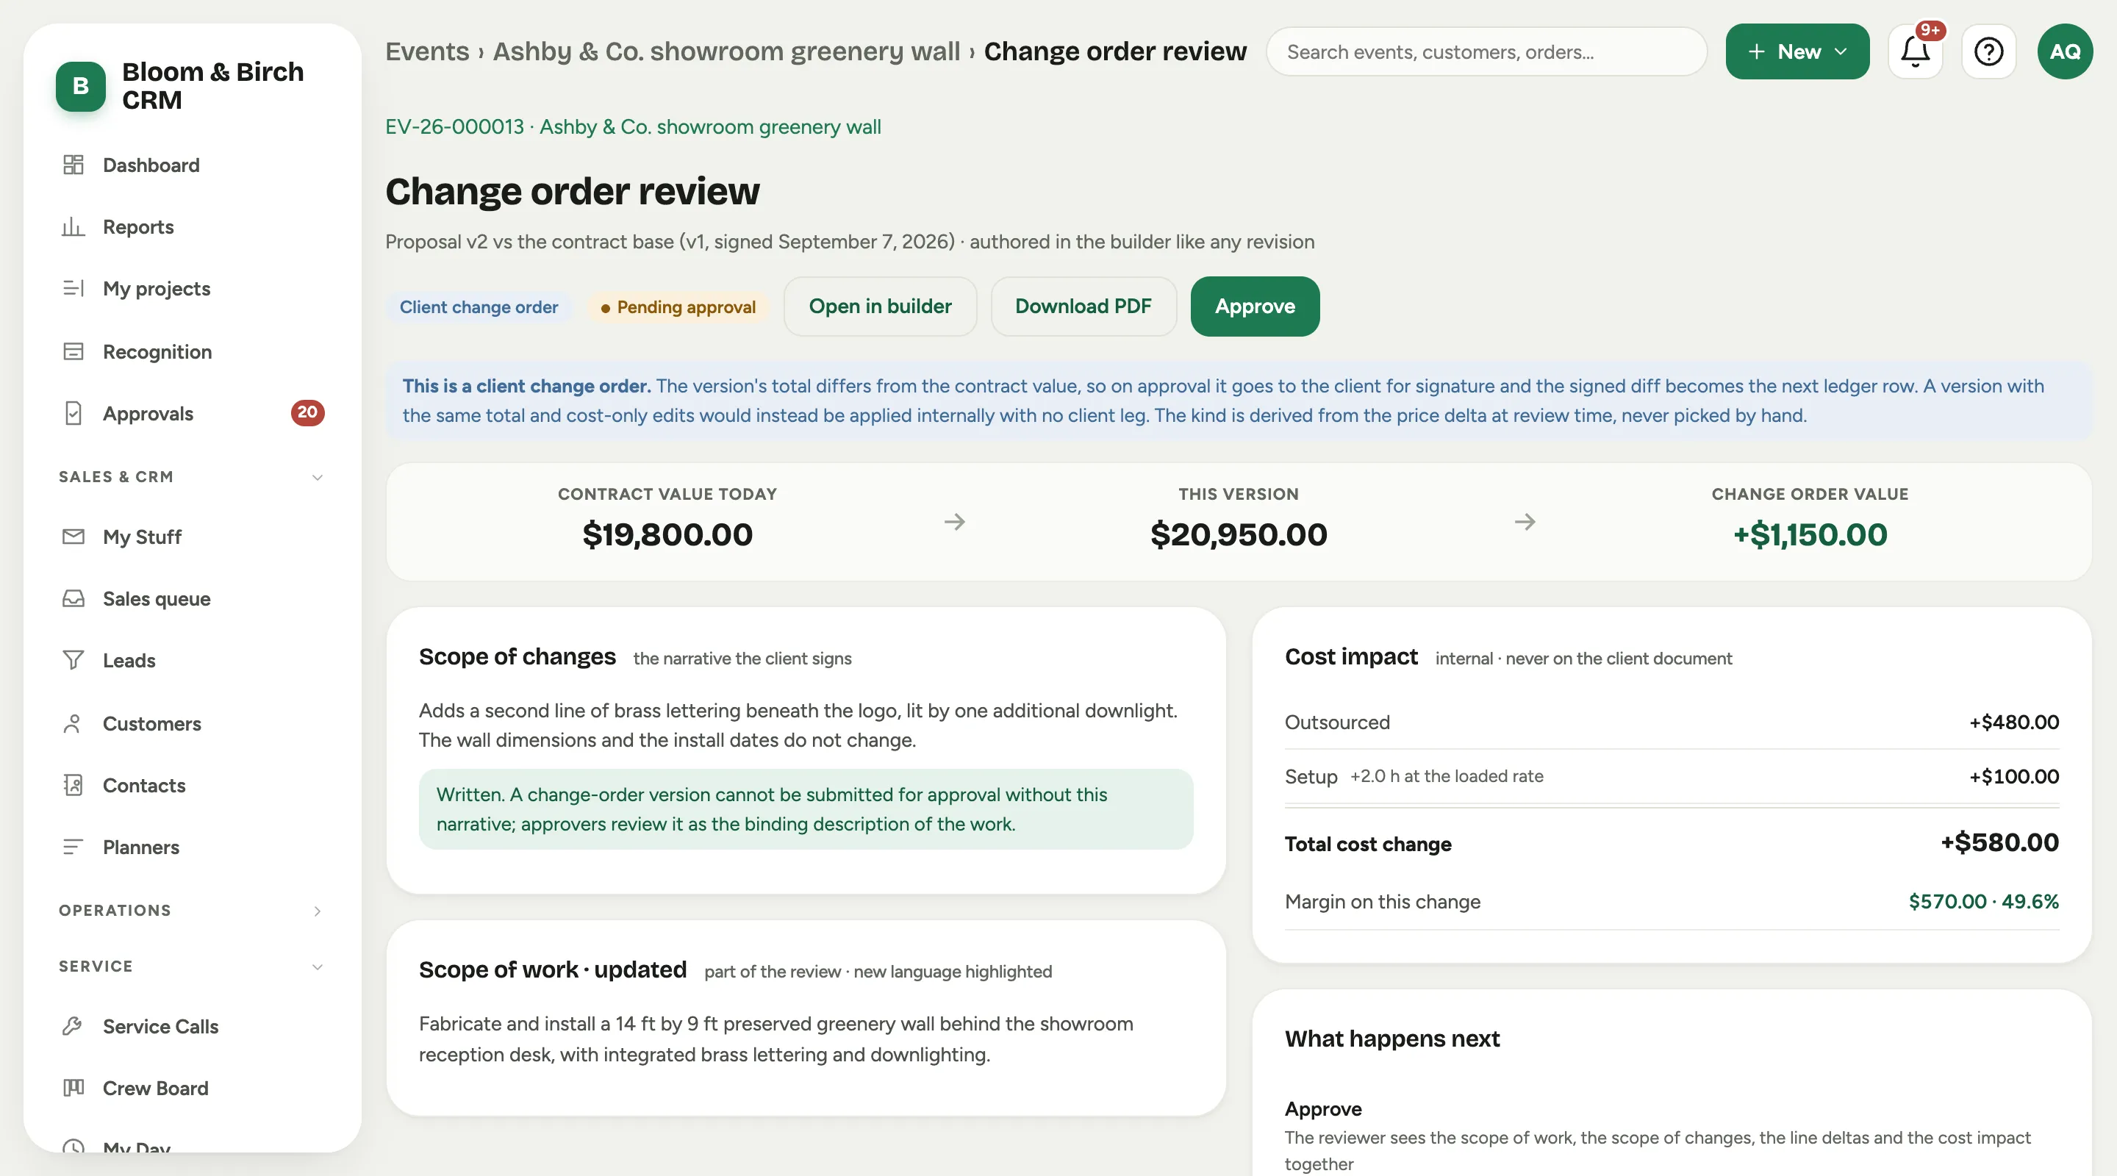2117x1176 pixels.
Task: Click the $20,950.00 this version amount
Action: (1239, 535)
